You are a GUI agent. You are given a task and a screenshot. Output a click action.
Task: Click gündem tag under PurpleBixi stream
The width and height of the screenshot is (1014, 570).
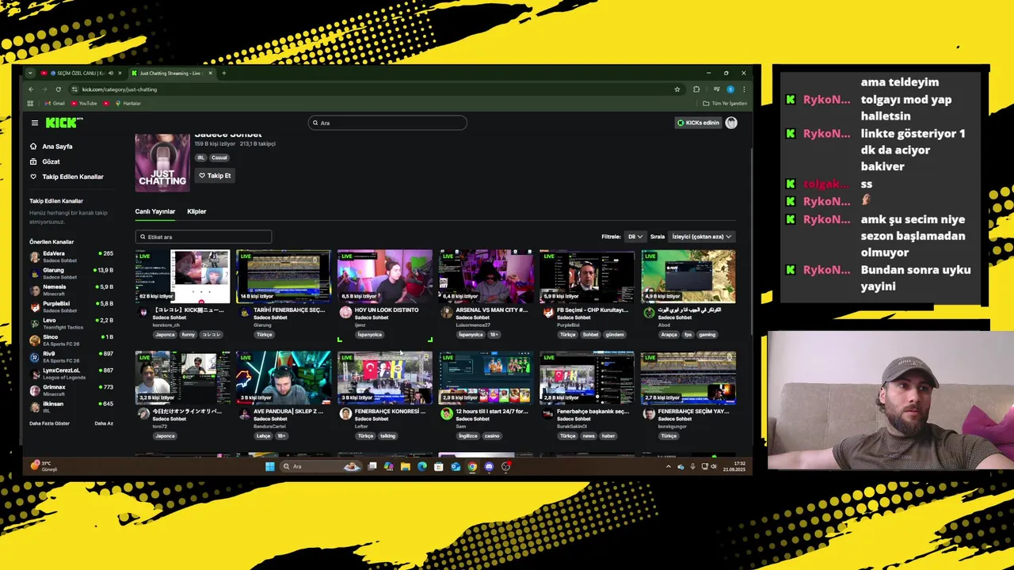tap(615, 334)
